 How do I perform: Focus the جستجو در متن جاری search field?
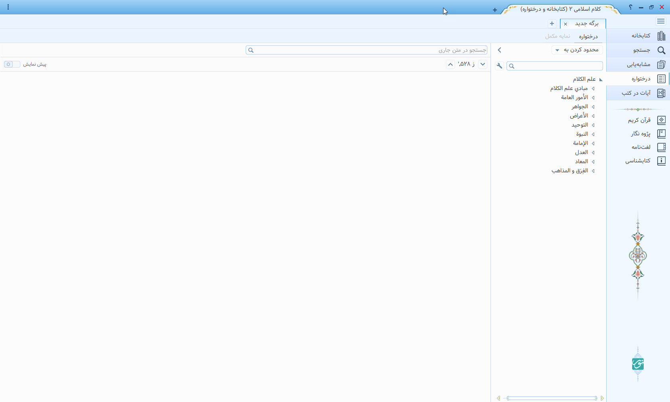click(x=367, y=50)
